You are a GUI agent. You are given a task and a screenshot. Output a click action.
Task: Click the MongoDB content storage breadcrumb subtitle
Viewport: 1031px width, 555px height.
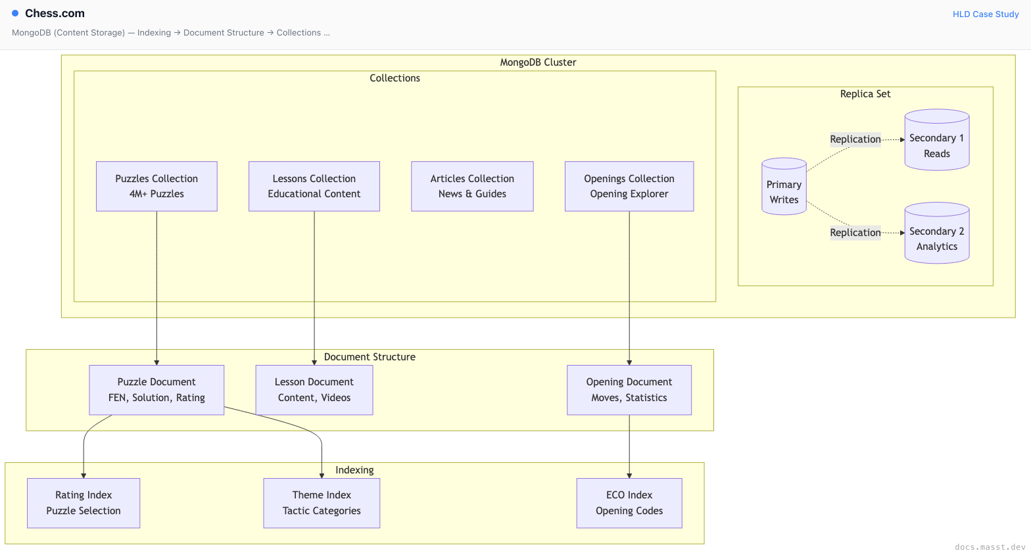171,33
